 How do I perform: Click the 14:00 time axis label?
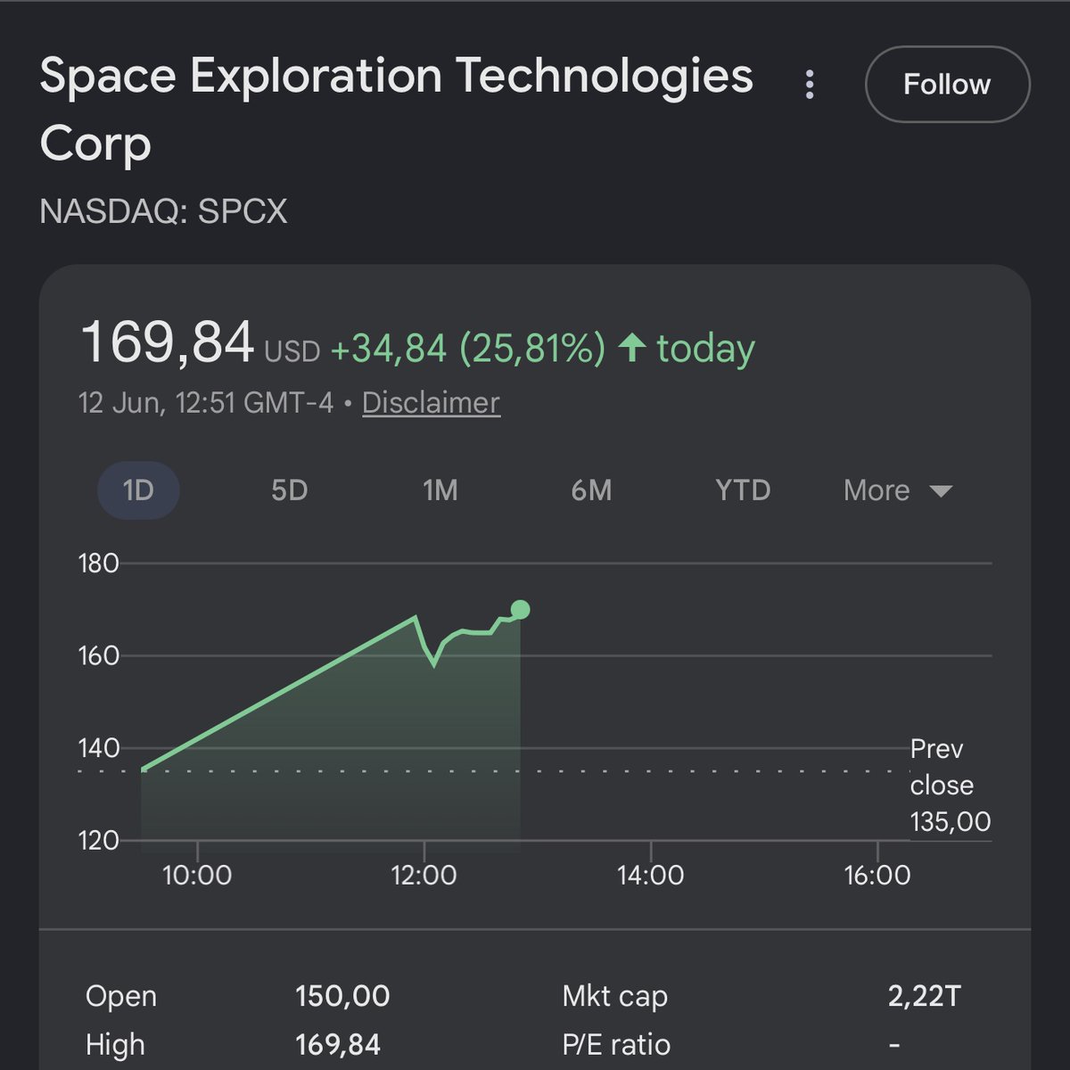[651, 875]
